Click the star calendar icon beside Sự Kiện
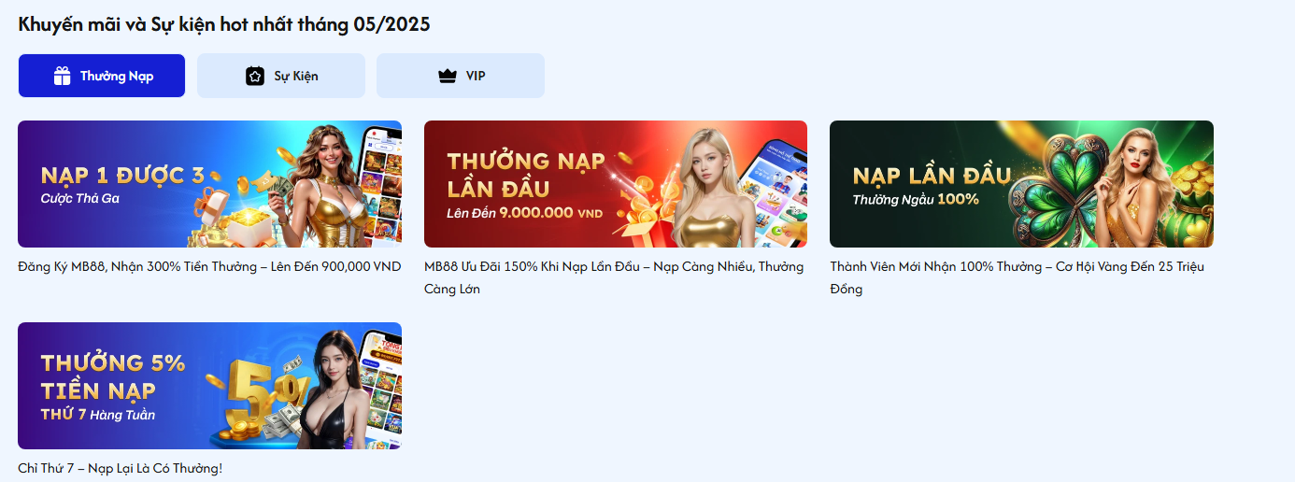Image resolution: width=1295 pixels, height=482 pixels. point(255,77)
